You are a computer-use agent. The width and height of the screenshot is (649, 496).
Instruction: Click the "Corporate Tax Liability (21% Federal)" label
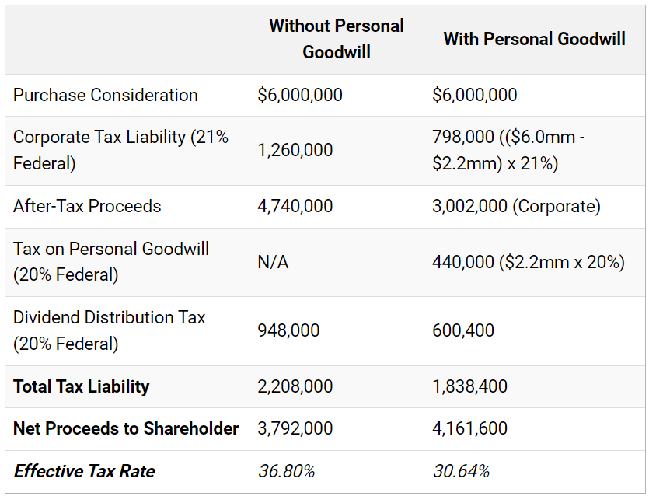pos(121,150)
